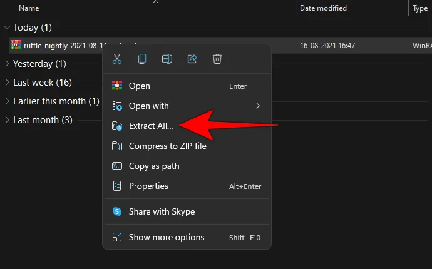Screen dimensions: 432x269
Task: Click the Cut scissors icon
Action: click(x=117, y=59)
